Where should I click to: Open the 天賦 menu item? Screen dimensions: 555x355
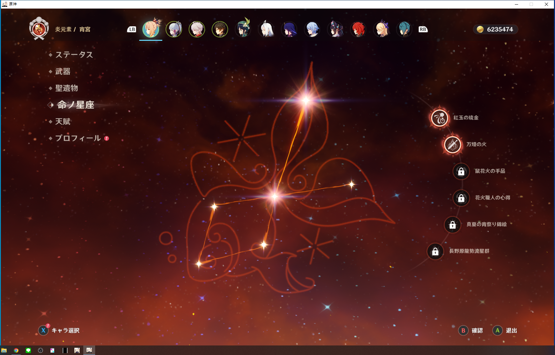63,122
